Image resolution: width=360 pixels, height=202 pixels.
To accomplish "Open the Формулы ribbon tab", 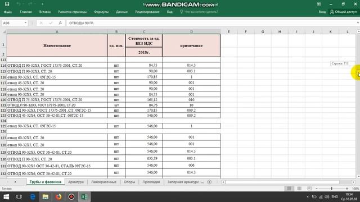I will (x=101, y=12).
